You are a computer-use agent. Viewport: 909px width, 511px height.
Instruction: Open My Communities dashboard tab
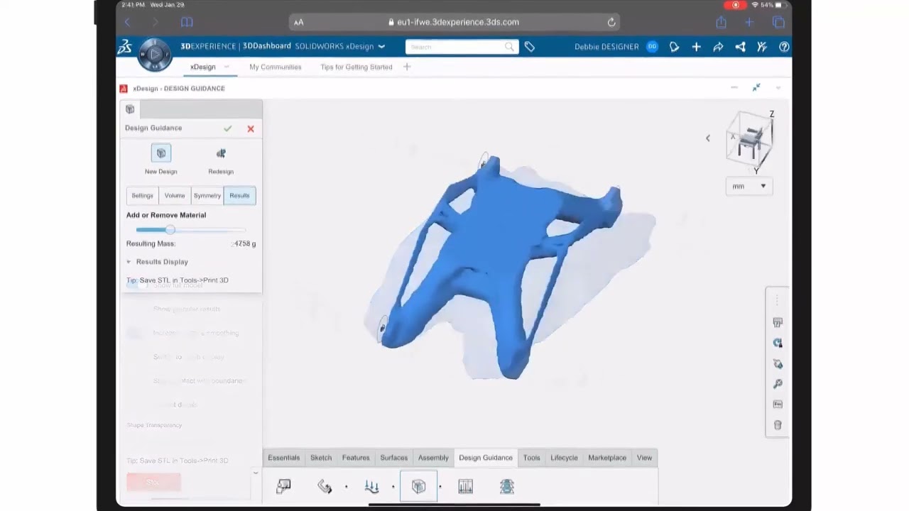[276, 67]
